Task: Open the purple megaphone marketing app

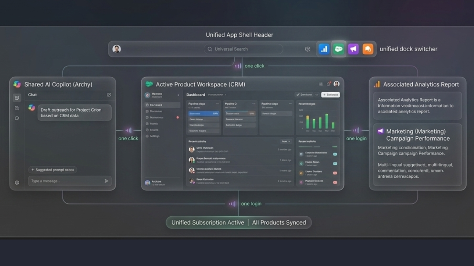Action: tap(353, 49)
